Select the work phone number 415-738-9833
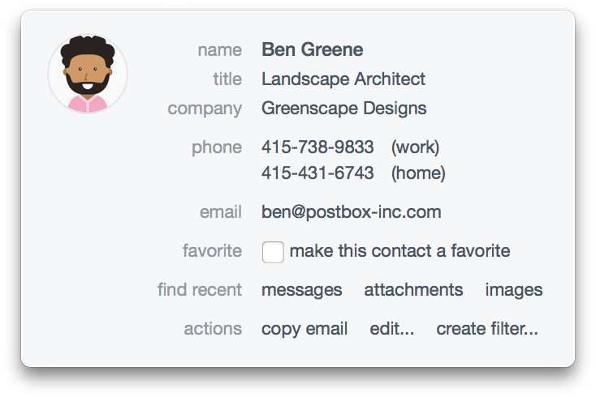The image size is (596, 397). 317,147
